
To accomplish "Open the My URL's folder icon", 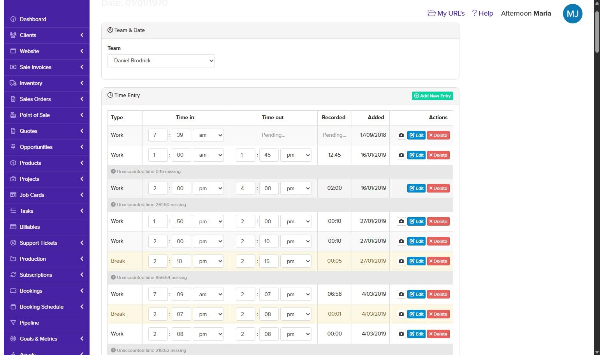I will pos(431,13).
